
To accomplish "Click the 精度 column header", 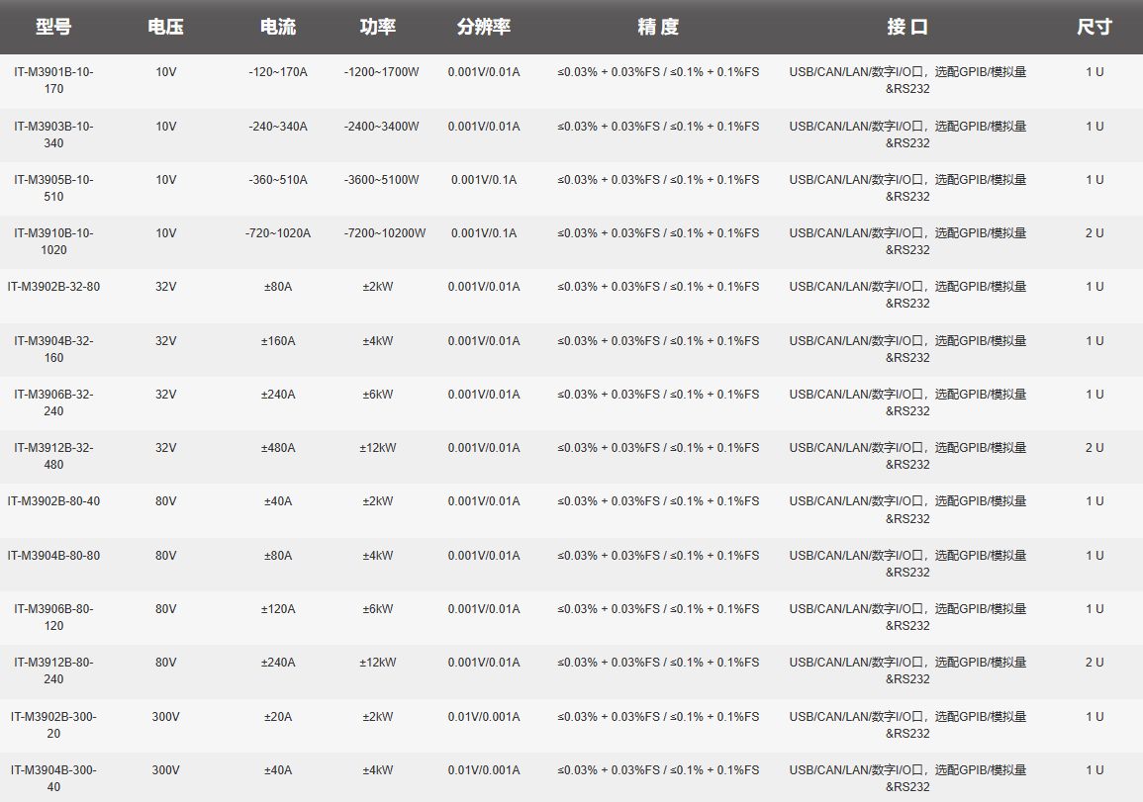I will (658, 27).
